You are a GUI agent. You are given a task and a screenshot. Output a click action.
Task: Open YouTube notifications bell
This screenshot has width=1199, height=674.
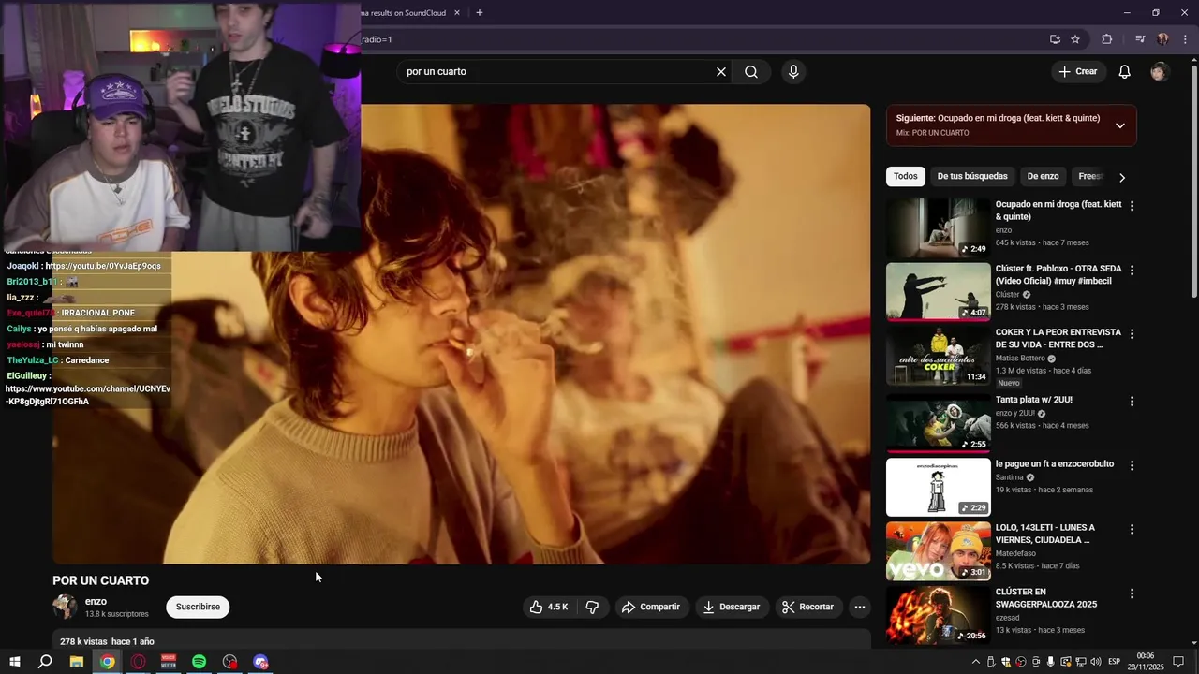click(1125, 72)
